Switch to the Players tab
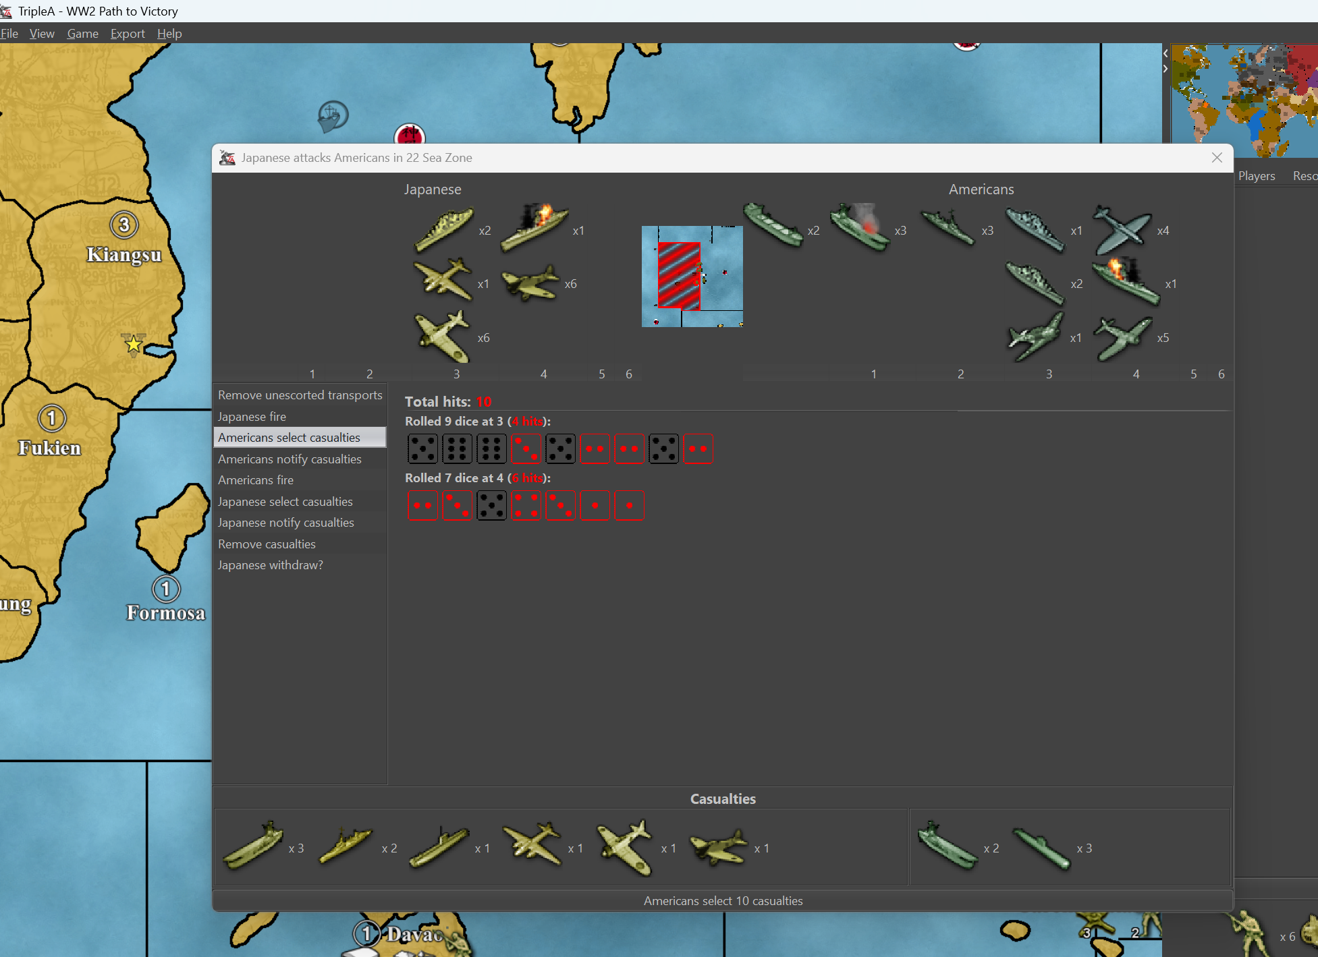The height and width of the screenshot is (957, 1318). coord(1257,176)
